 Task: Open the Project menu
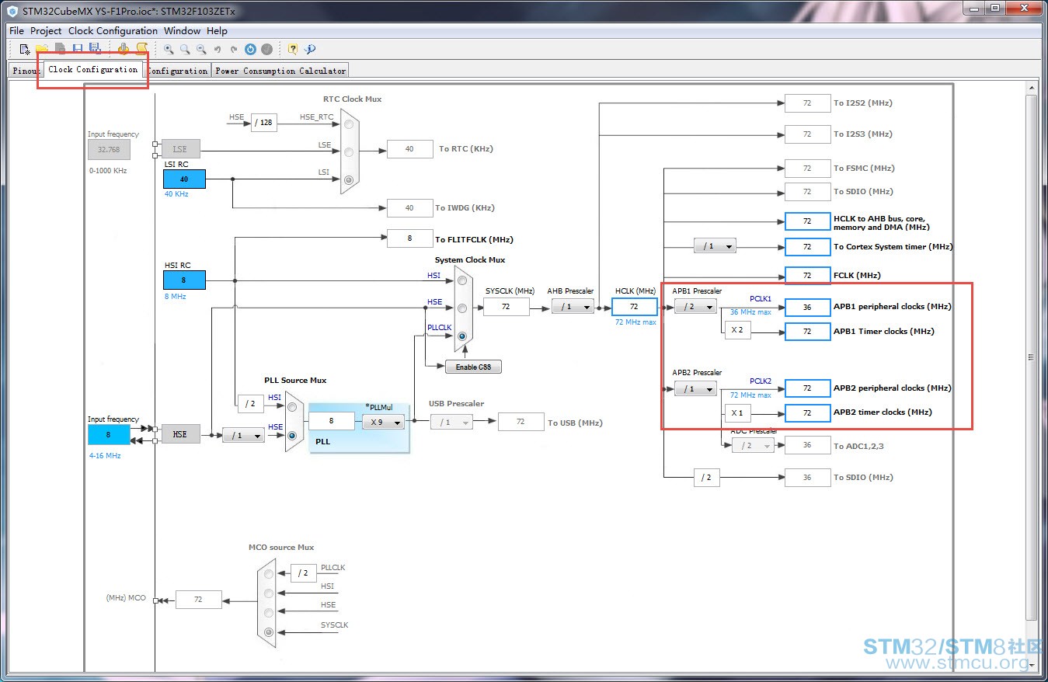pyautogui.click(x=46, y=31)
